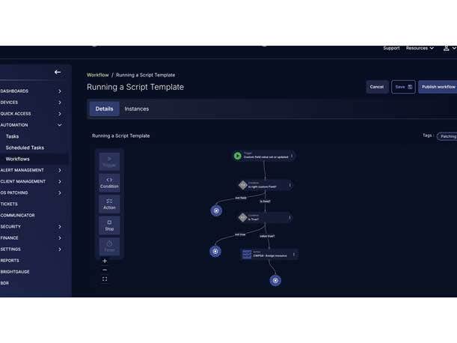This screenshot has width=457, height=343.
Task: Fit workflow to screen icon
Action: click(105, 279)
